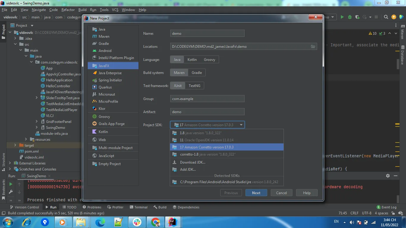Set build system to Gradle
The width and height of the screenshot is (406, 228).
[x=197, y=73]
